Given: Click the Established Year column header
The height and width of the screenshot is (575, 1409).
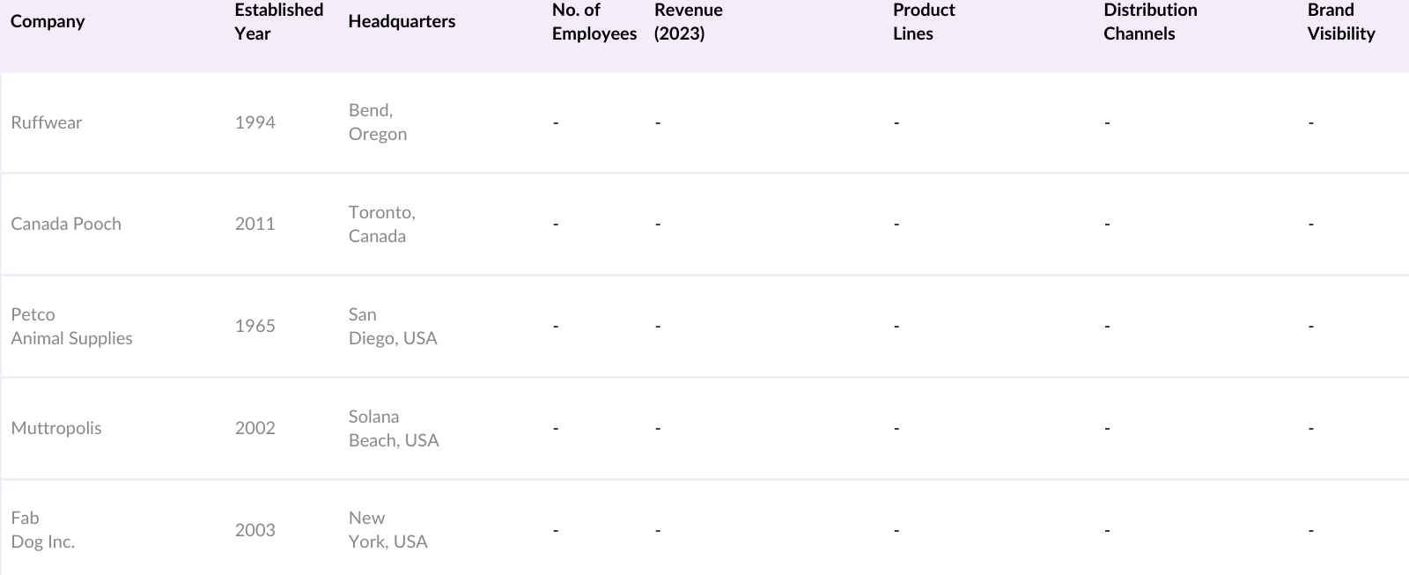Looking at the screenshot, I should [278, 21].
